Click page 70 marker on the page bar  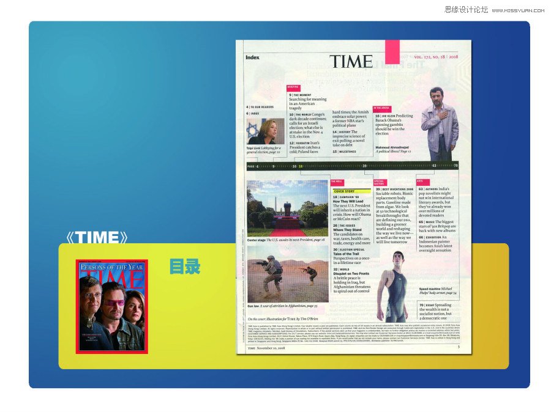pos(455,166)
